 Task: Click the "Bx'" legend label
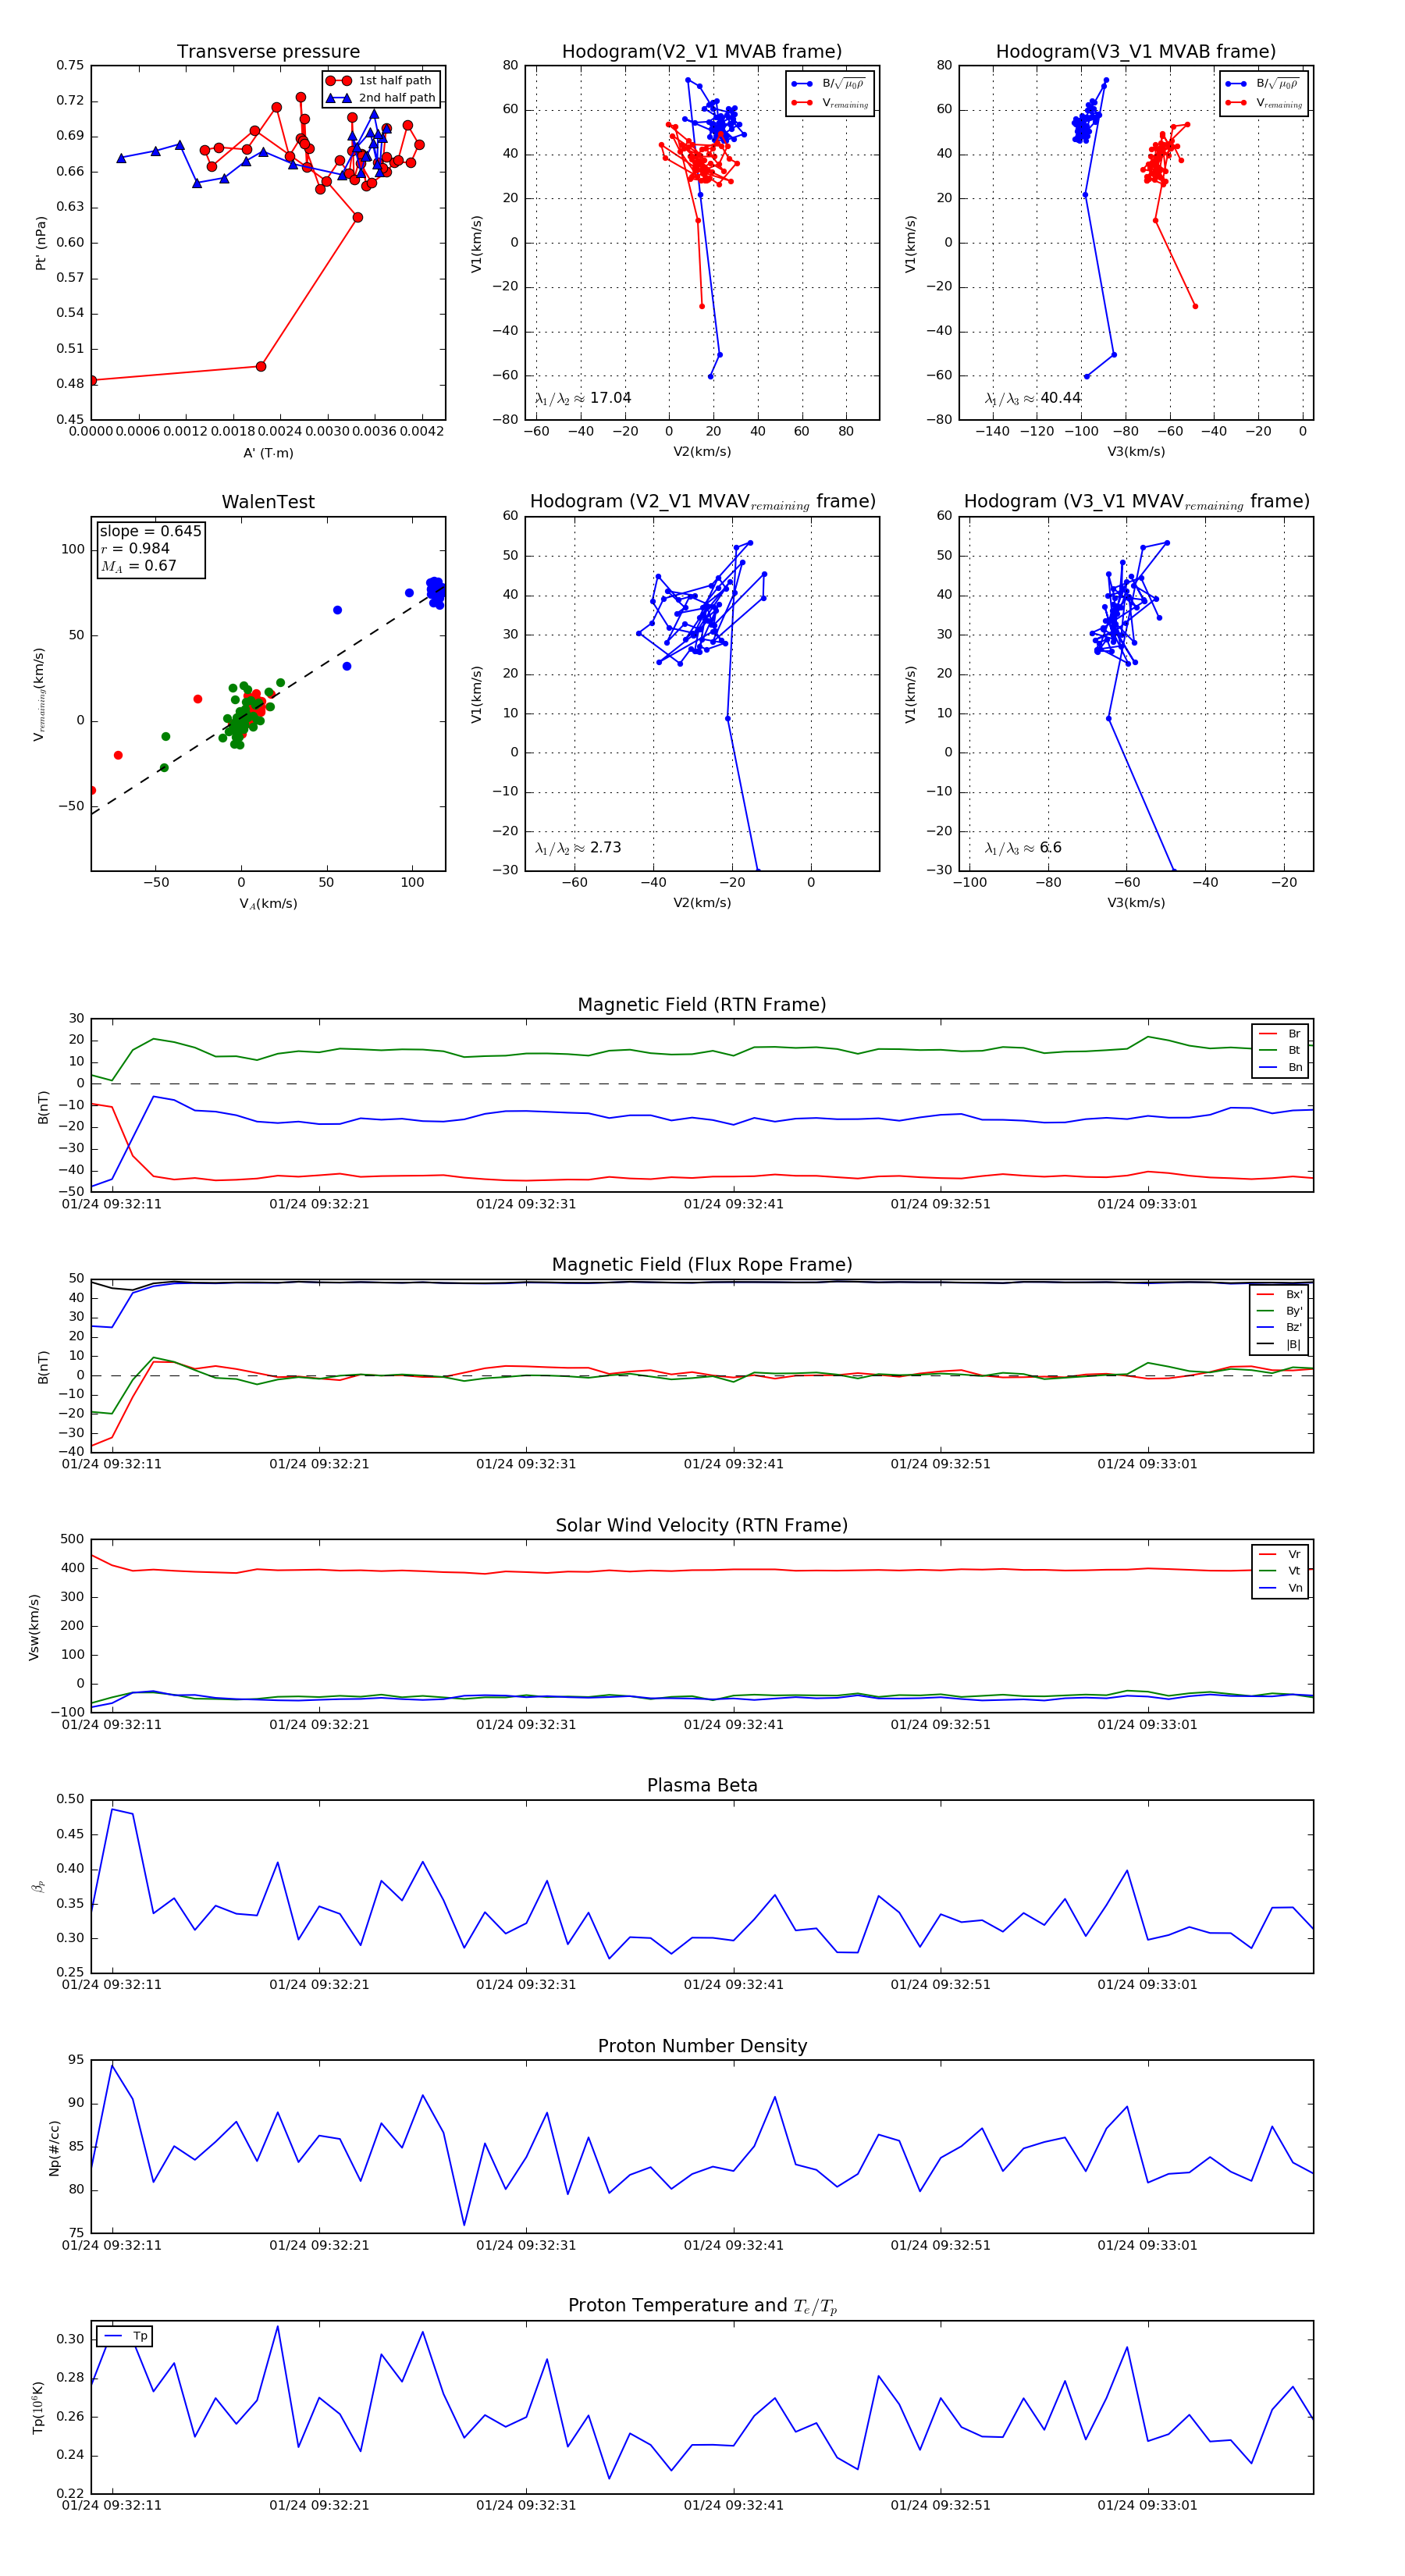[x=1294, y=1295]
